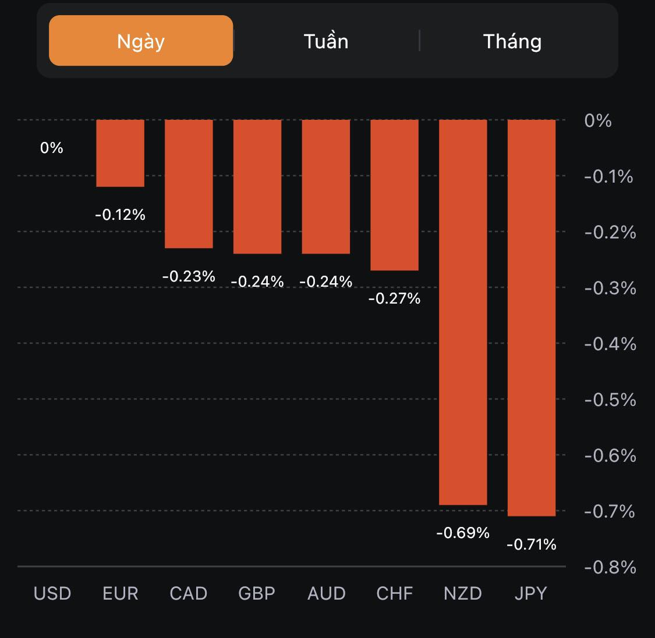Click the -0.71% value label
This screenshot has height=638, width=655.
[532, 544]
